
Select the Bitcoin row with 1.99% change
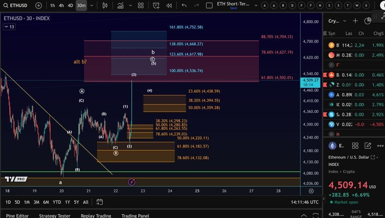pyautogui.click(x=354, y=45)
